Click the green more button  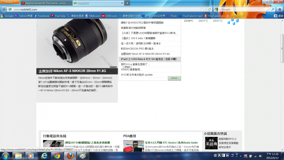coord(174,78)
